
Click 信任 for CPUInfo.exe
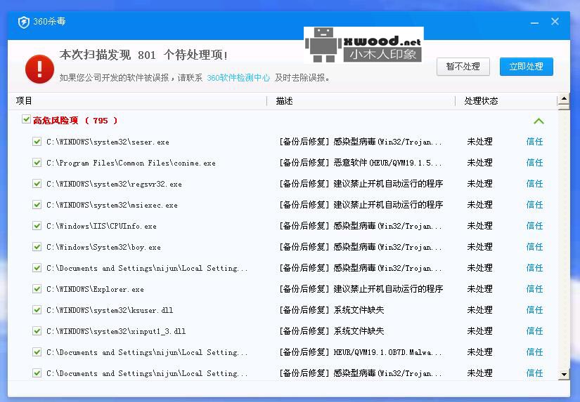point(534,225)
